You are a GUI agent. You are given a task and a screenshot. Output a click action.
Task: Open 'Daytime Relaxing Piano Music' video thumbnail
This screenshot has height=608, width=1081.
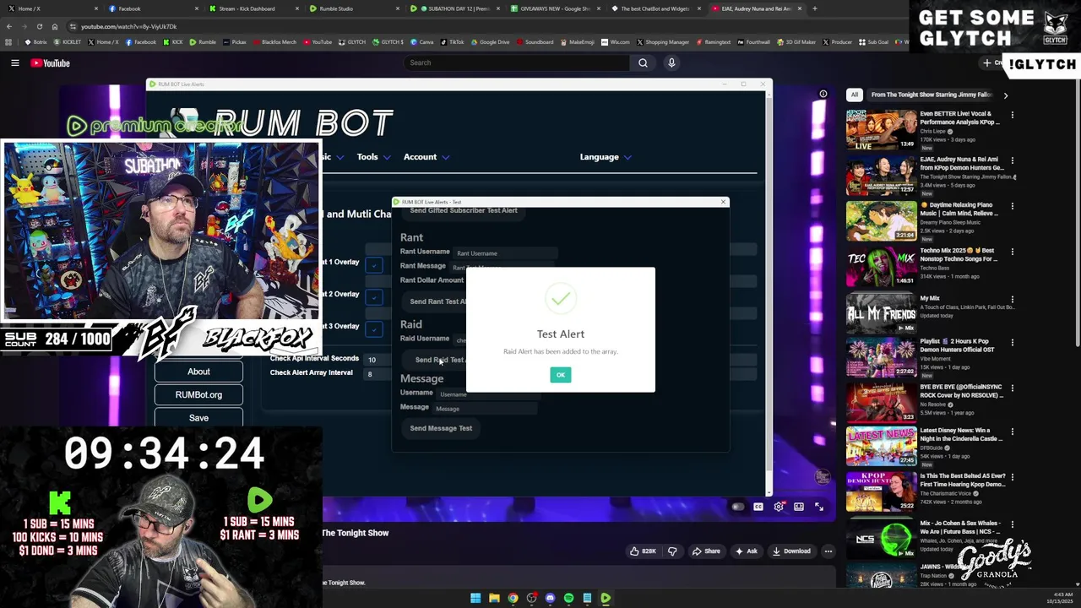coord(881,221)
